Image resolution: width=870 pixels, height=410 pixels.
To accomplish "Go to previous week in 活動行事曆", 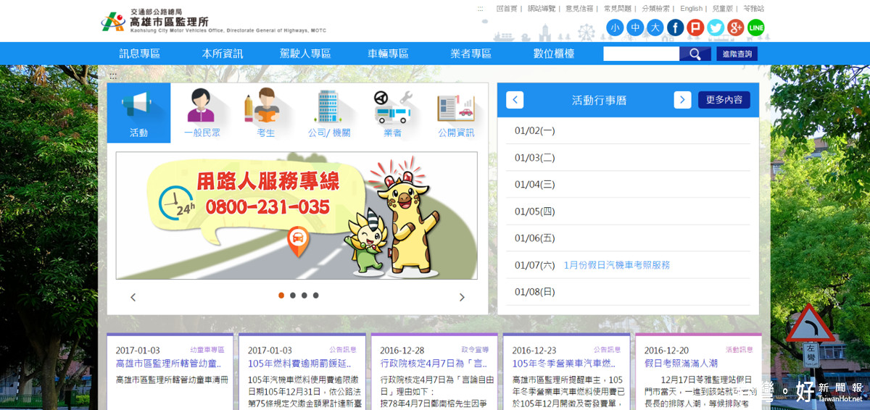I will point(515,100).
